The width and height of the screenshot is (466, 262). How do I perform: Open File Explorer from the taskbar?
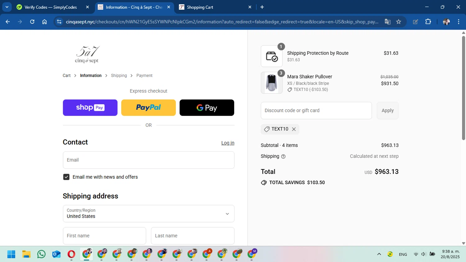point(26,254)
